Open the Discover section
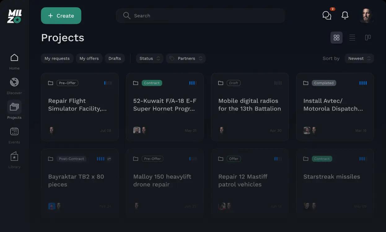This screenshot has height=232, width=386. pos(14,86)
